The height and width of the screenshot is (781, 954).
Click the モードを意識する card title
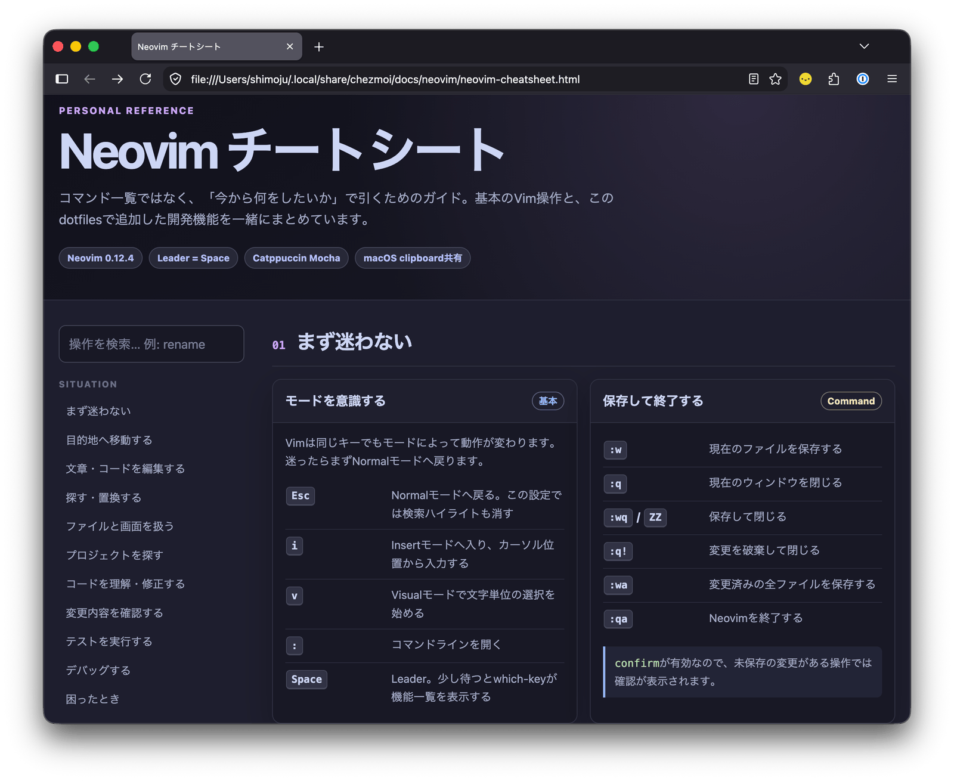(336, 401)
